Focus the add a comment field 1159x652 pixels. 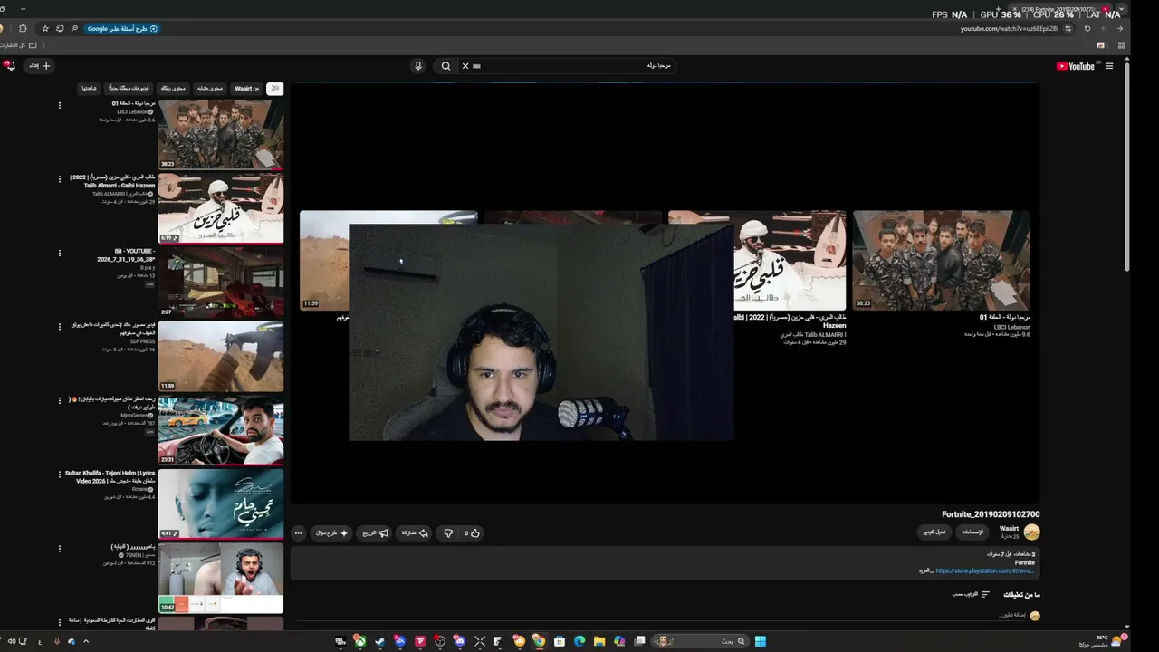(1011, 616)
